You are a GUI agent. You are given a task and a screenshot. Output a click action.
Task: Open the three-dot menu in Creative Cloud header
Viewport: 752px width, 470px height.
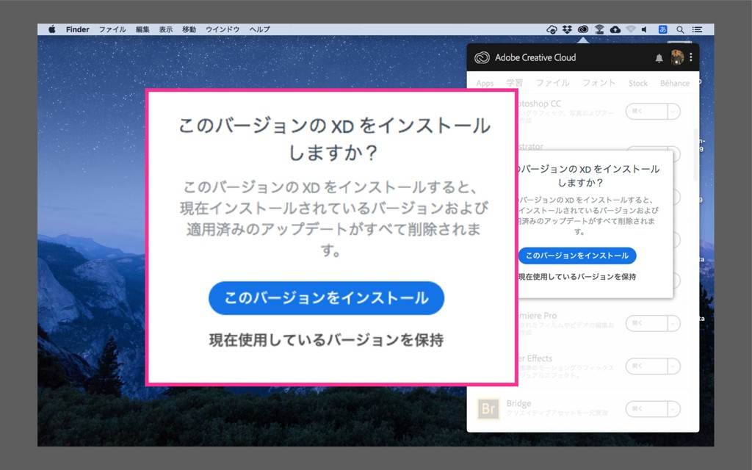[690, 57]
